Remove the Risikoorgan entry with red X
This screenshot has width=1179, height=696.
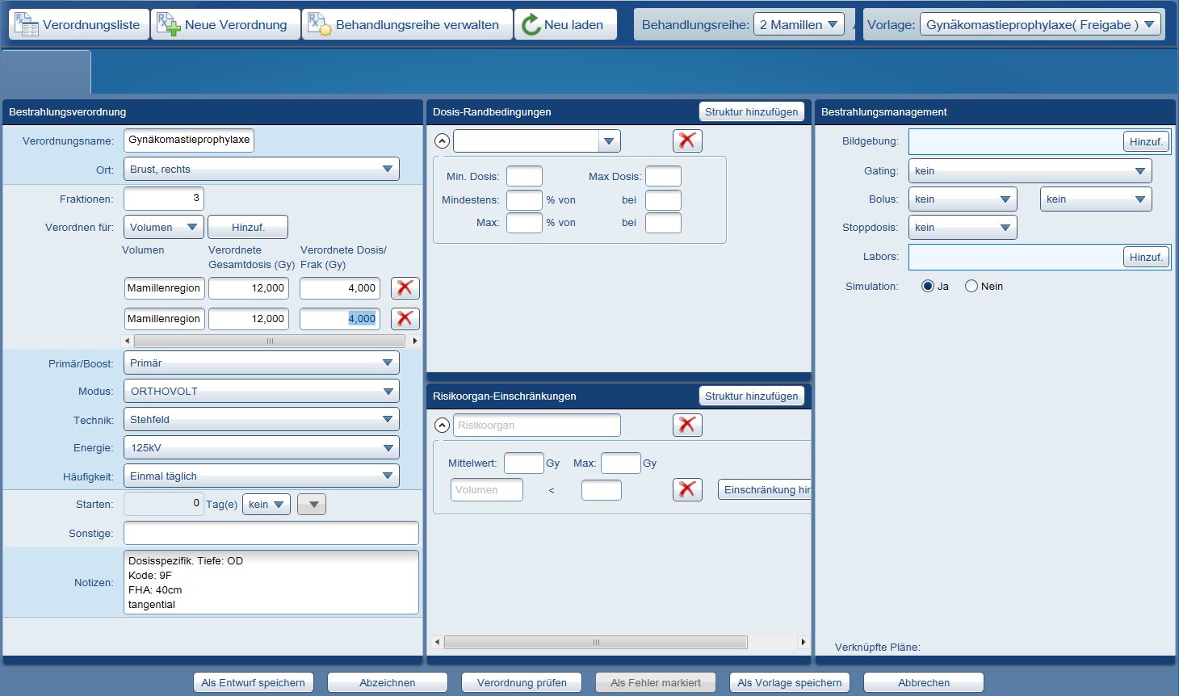(687, 425)
